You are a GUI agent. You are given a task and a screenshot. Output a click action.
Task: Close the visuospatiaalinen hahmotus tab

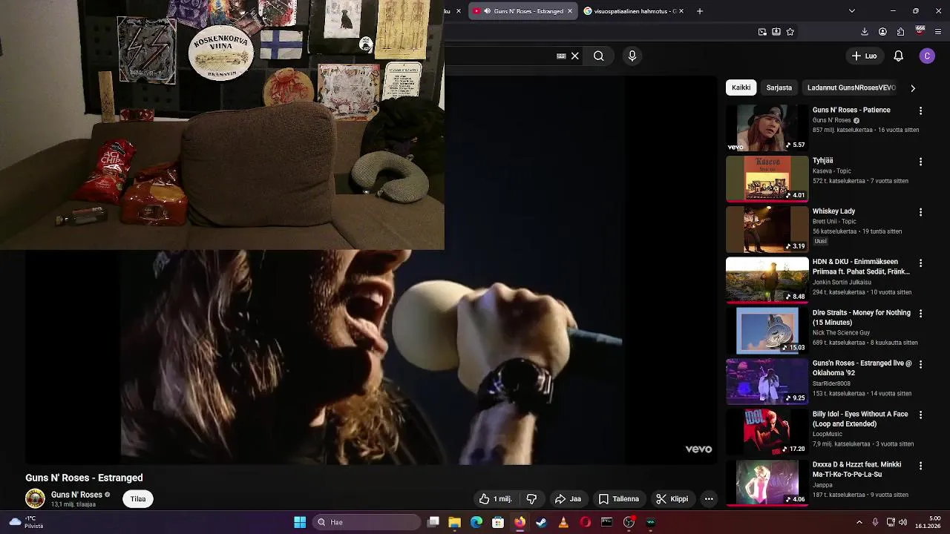click(681, 11)
